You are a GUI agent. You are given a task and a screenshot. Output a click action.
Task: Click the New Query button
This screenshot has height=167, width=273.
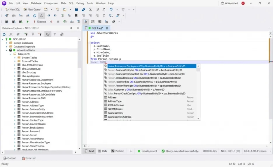pyautogui.click(x=32, y=10)
